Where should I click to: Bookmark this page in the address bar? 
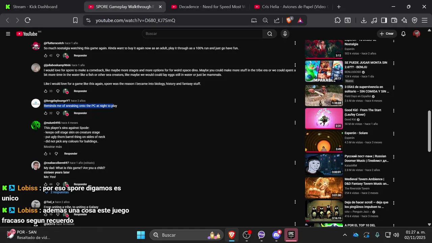(75, 20)
